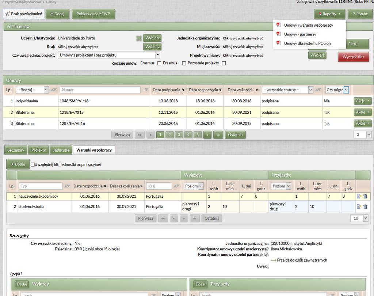Screen dimensions: 374x296
Task: Sort conditions by Data zakończenia chevron
Action: [141, 186]
